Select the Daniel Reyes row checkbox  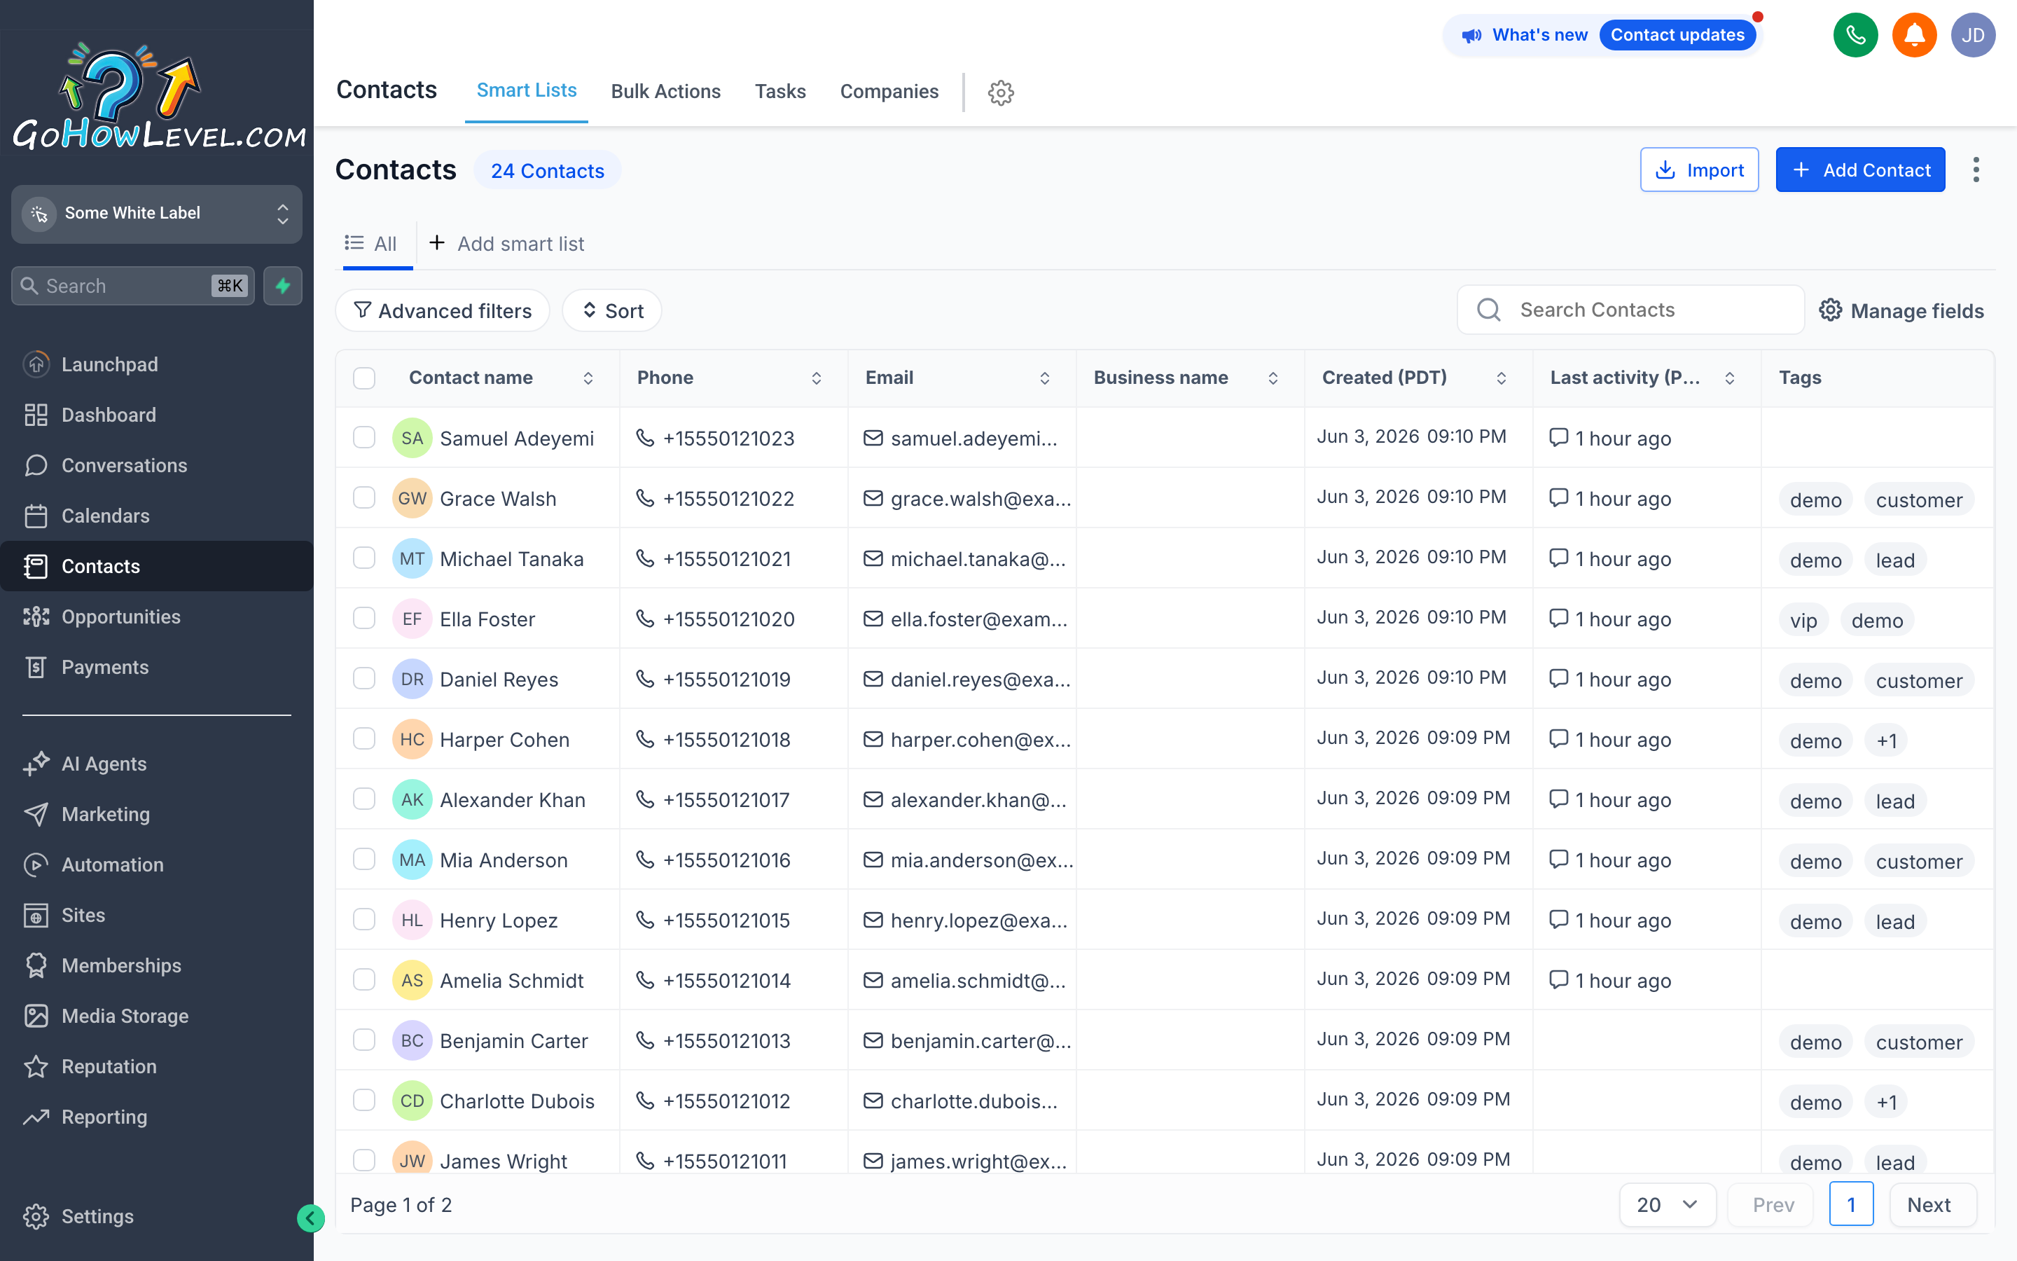point(364,678)
